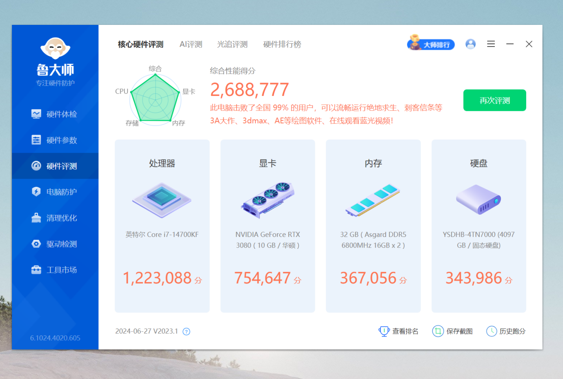Screen dimensions: 563x379
Task: Click the 英特尔 Core i7-14700KF text
Action: pyautogui.click(x=162, y=235)
